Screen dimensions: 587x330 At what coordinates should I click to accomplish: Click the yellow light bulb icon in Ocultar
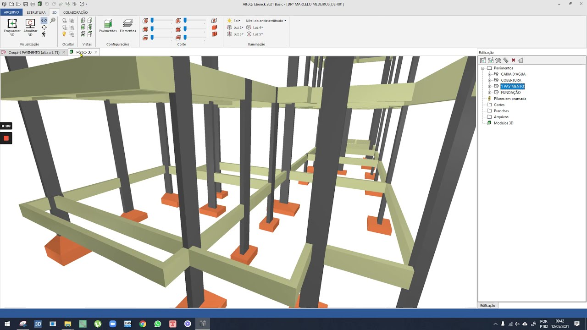(64, 34)
